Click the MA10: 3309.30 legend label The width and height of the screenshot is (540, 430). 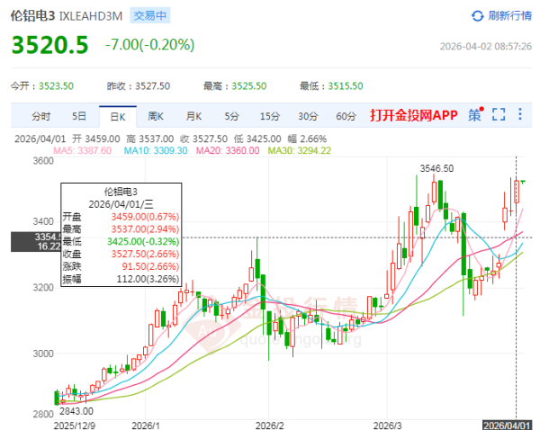[x=156, y=151]
